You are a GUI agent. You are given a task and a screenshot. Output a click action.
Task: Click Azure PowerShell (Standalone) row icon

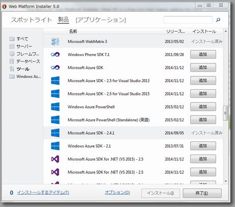(55, 120)
